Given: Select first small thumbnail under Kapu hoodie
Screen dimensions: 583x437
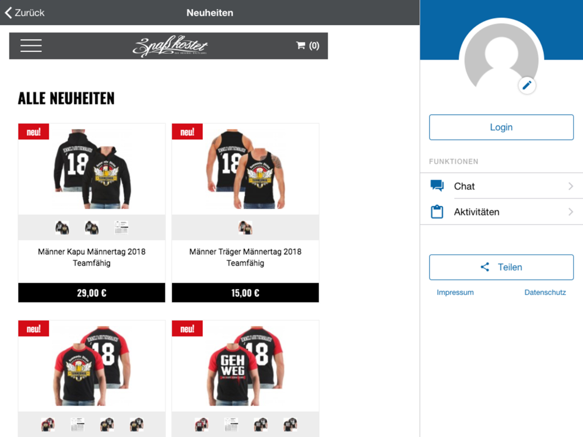Looking at the screenshot, I should (62, 227).
